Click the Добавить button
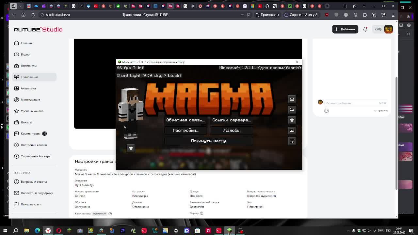The height and width of the screenshot is (235, 418). (x=345, y=29)
